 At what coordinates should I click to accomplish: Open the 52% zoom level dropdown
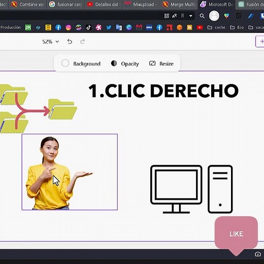coord(50,42)
